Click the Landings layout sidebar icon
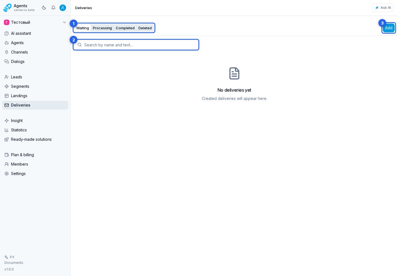Viewport: 398px width, 276px height. pyautogui.click(x=7, y=96)
